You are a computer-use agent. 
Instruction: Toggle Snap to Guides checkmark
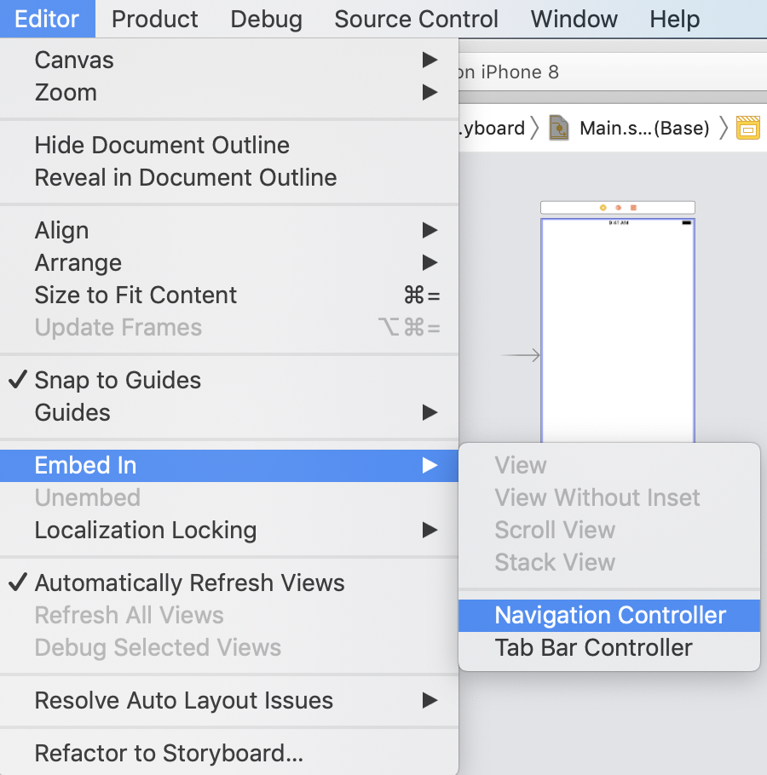click(x=229, y=380)
